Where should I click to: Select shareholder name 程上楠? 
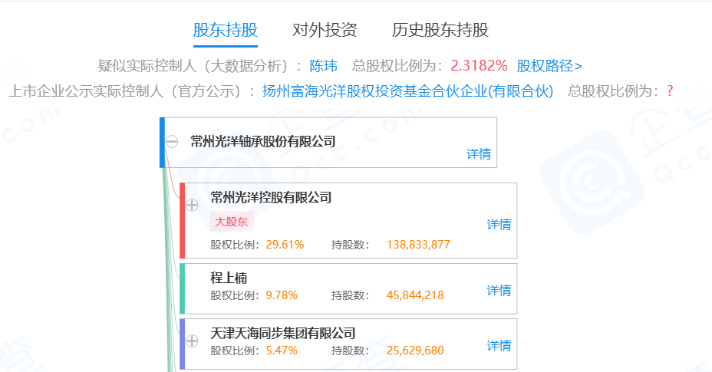point(229,278)
